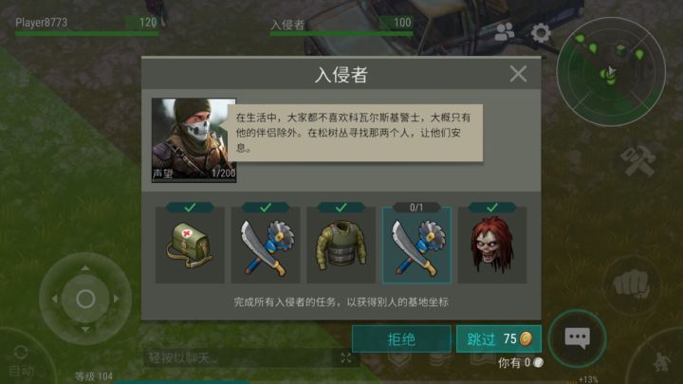Screen dimensions: 683x384
Task: Click the raider portrait with skull mask
Action: (x=194, y=140)
